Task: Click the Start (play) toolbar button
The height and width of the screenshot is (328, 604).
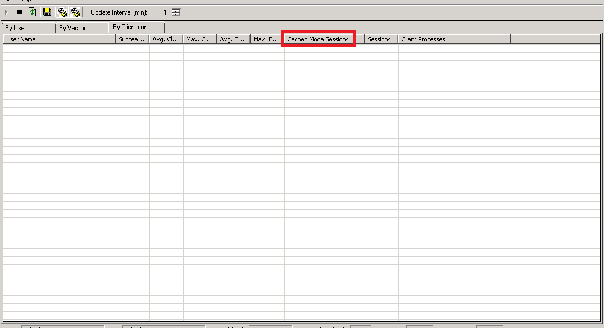Action: [x=7, y=12]
